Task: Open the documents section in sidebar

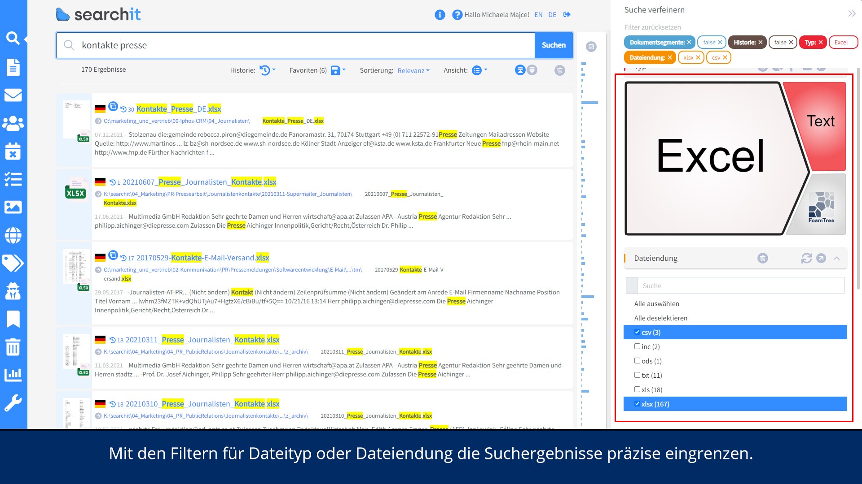Action: click(13, 67)
